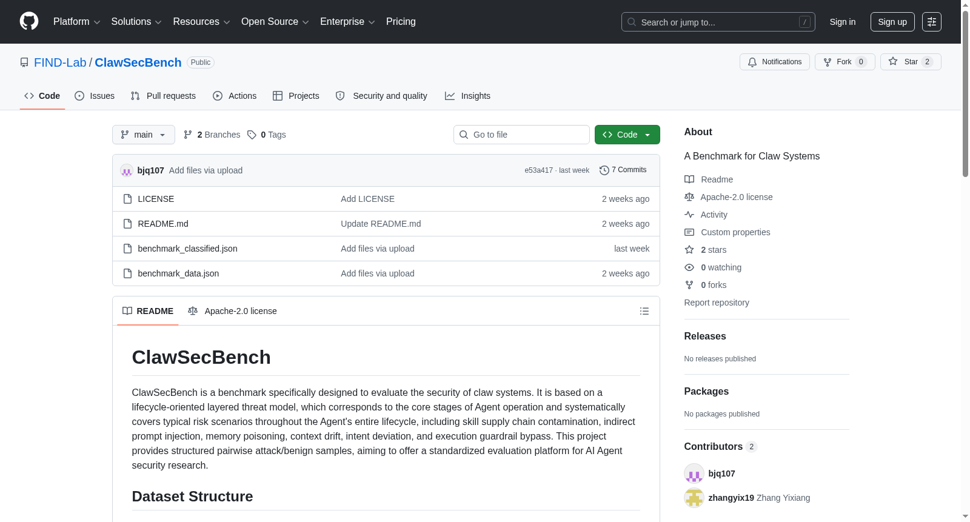Click the benchmark_classified.json file icon
Image resolution: width=970 pixels, height=522 pixels.
point(127,249)
